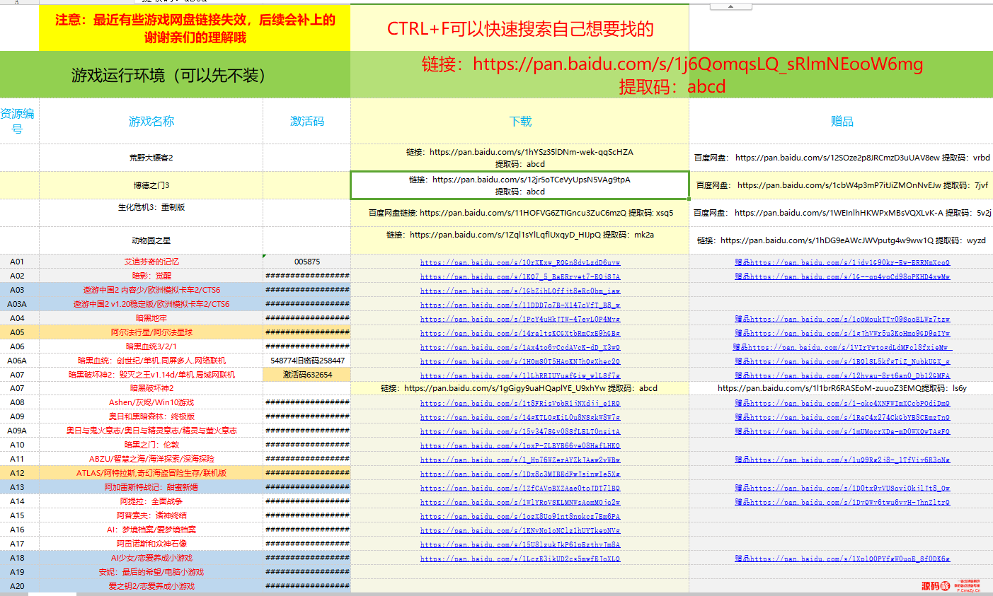993x596 pixels.
Task: Select the 赠品 header cell
Action: click(x=842, y=121)
